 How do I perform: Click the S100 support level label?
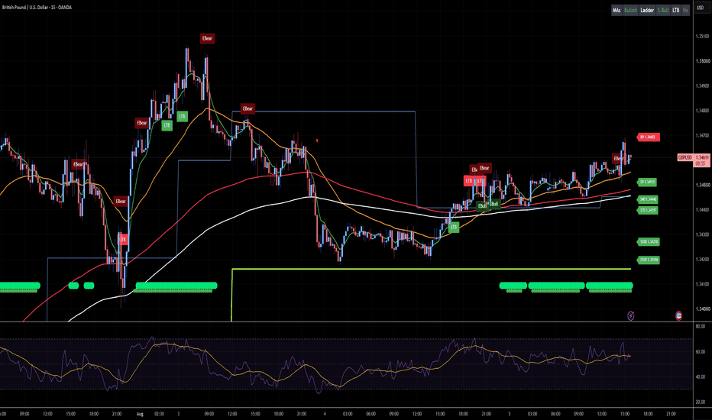[x=649, y=242]
